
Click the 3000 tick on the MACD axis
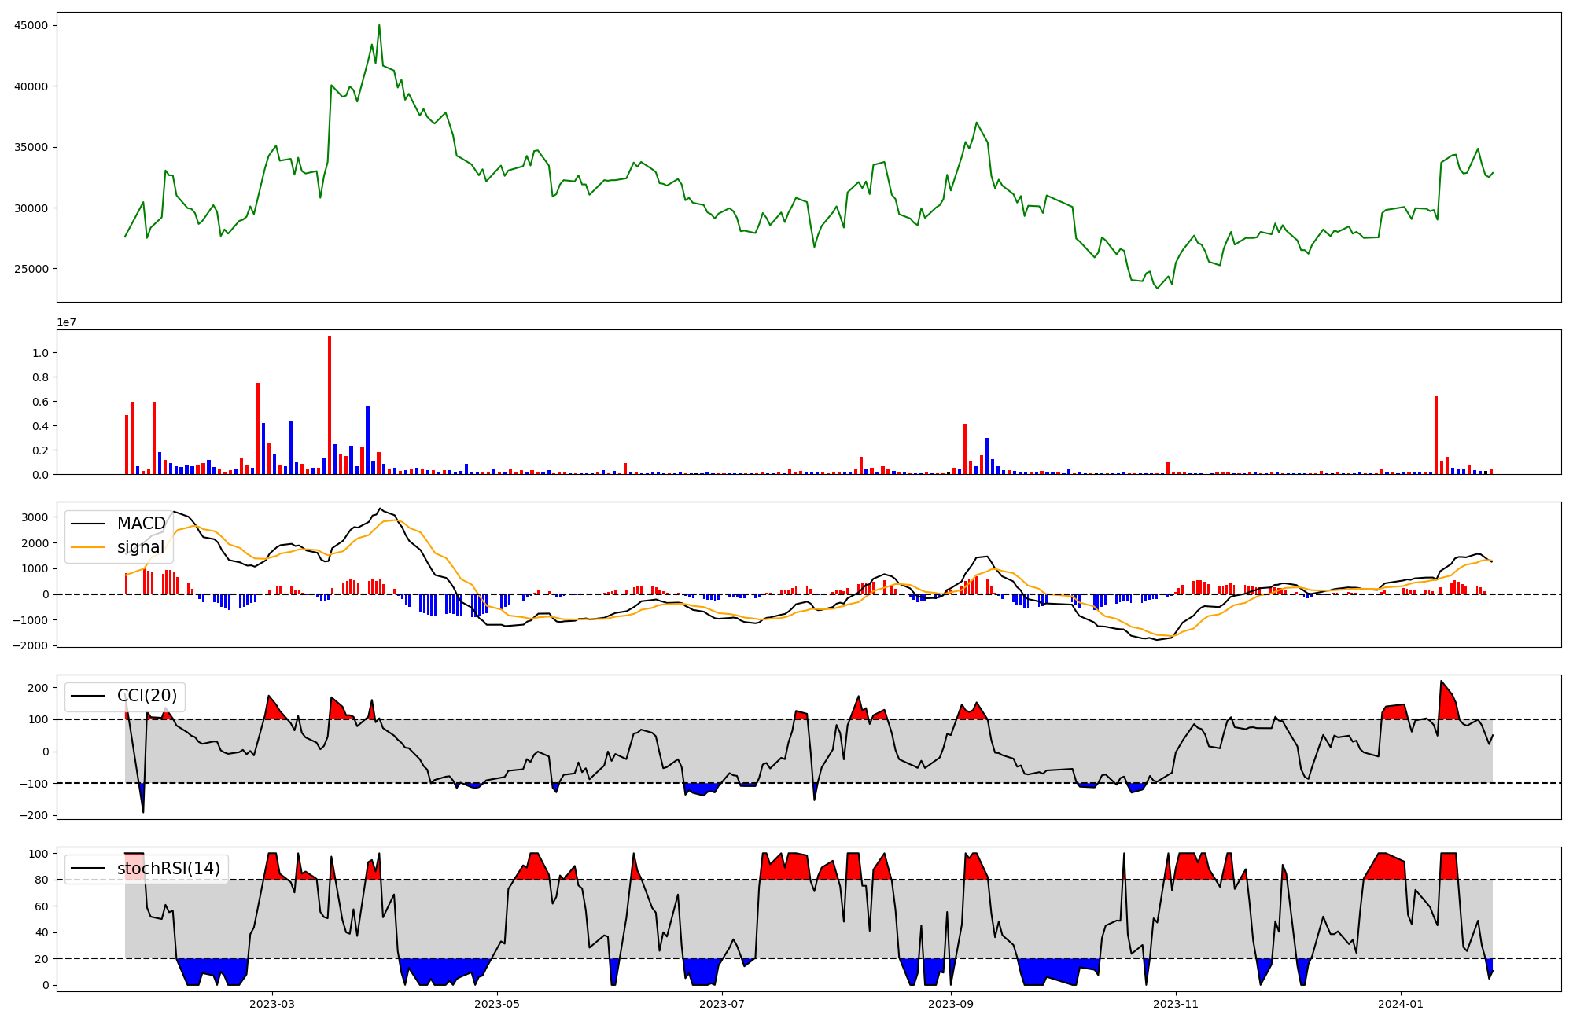(x=35, y=517)
